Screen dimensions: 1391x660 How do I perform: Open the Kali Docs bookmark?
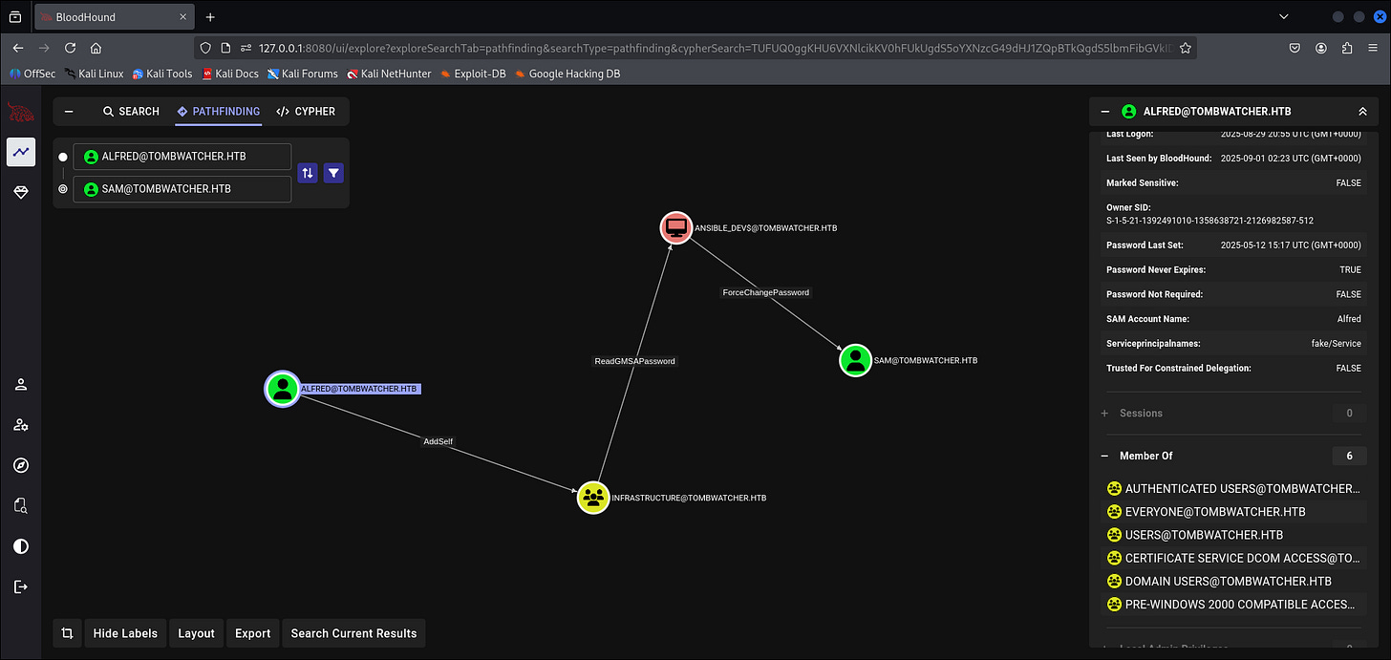click(x=230, y=74)
